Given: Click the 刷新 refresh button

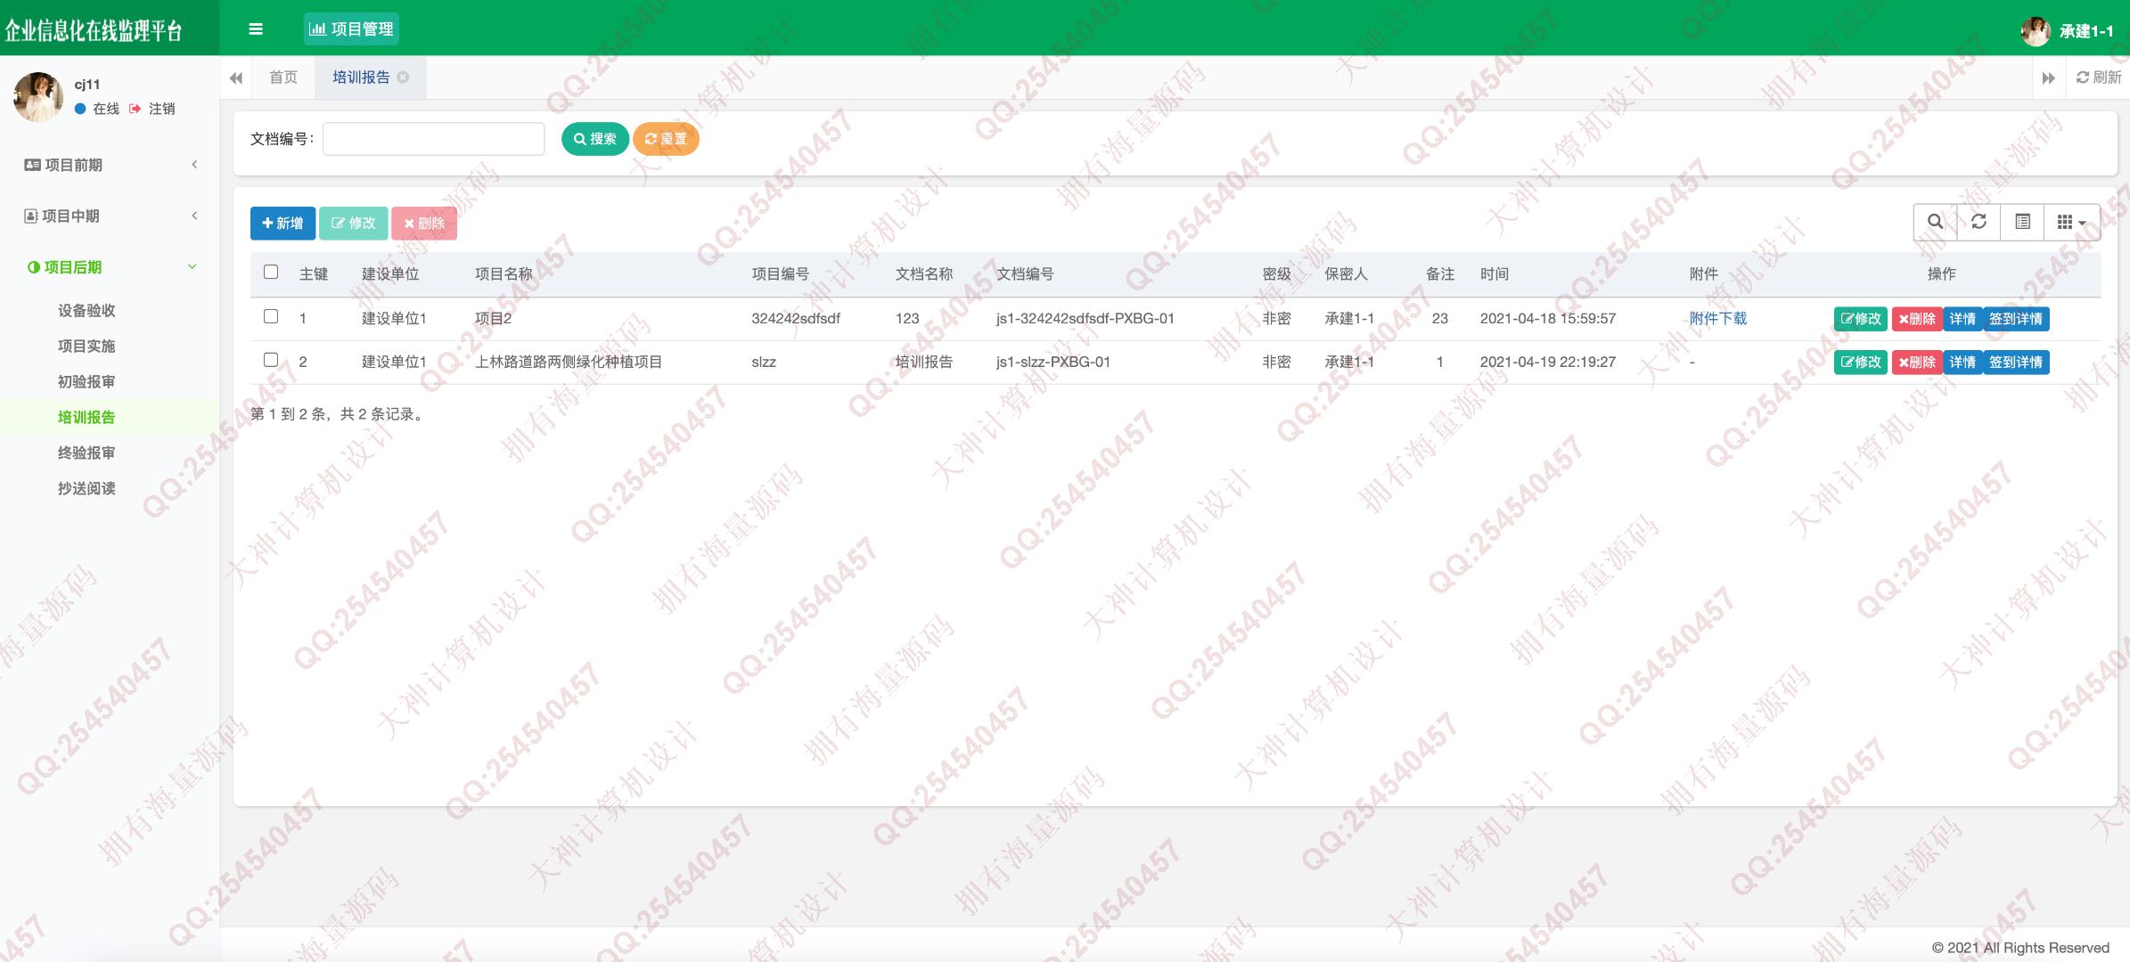Looking at the screenshot, I should pos(2099,77).
